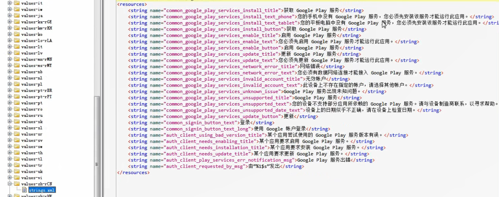Screen dimensions: 499x197
Task: Expand the values-sl folder node
Action: click(10, 128)
